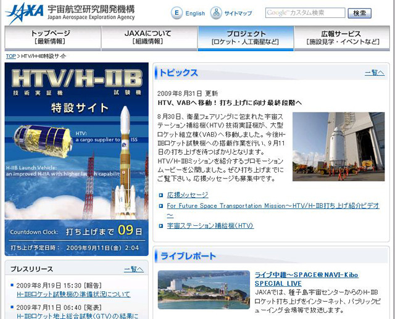Open 宇宙ステーション補給機(HTV) link

(x=210, y=226)
